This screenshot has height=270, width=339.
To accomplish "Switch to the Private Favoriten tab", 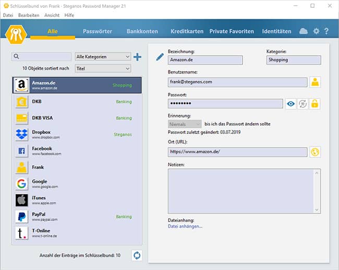I will tap(232, 31).
